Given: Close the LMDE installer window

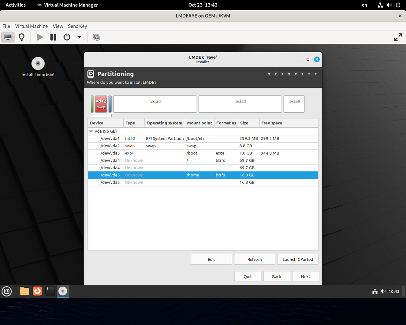Looking at the screenshot, I should pyautogui.click(x=317, y=59).
